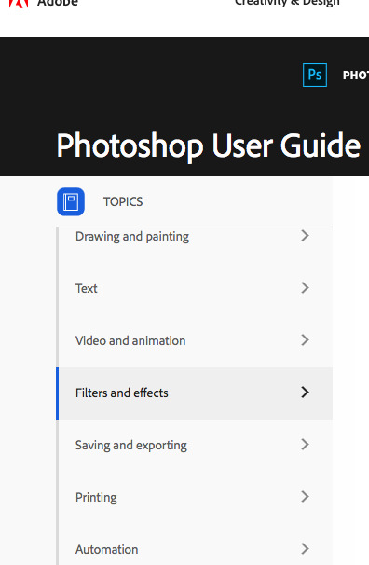Open the Creativity & Design menu
Image resolution: width=369 pixels, height=565 pixels.
[287, 3]
